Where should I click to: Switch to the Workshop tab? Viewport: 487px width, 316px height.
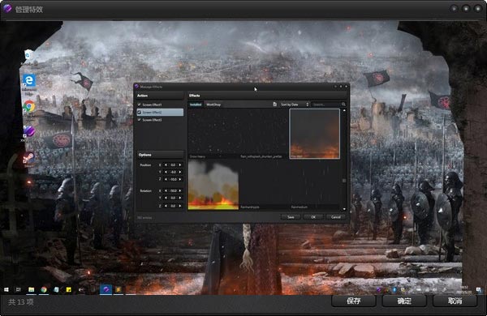(x=213, y=105)
